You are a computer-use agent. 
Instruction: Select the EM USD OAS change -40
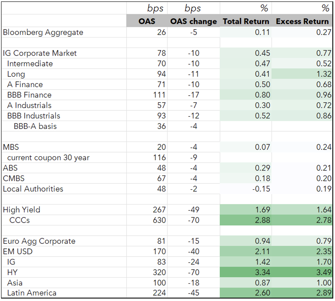click(x=194, y=252)
